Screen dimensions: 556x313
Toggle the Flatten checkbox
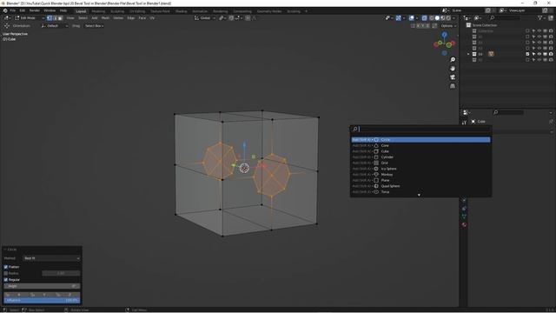tap(6, 267)
